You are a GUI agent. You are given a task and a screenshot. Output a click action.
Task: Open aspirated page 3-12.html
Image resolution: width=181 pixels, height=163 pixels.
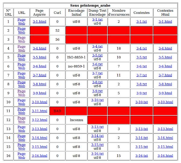[x=40, y=120]
